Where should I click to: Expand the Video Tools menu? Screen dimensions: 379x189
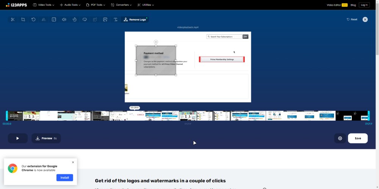point(44,5)
